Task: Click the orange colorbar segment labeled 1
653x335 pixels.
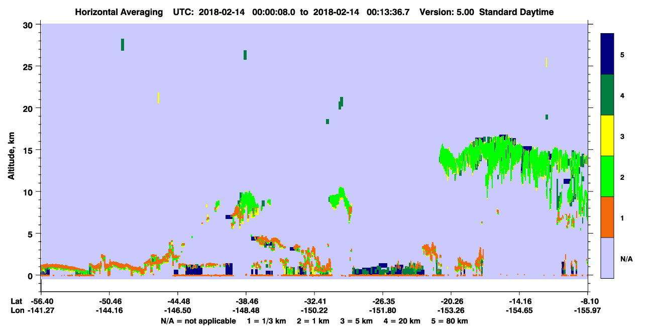Action: tap(607, 217)
